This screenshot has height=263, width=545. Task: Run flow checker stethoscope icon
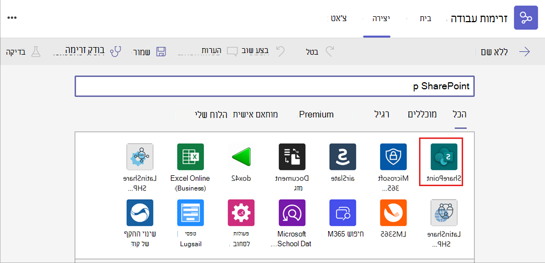[x=116, y=51]
